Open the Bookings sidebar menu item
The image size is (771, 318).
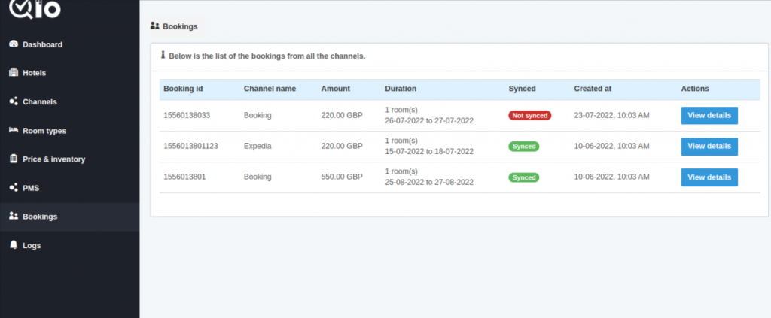pyautogui.click(x=70, y=217)
